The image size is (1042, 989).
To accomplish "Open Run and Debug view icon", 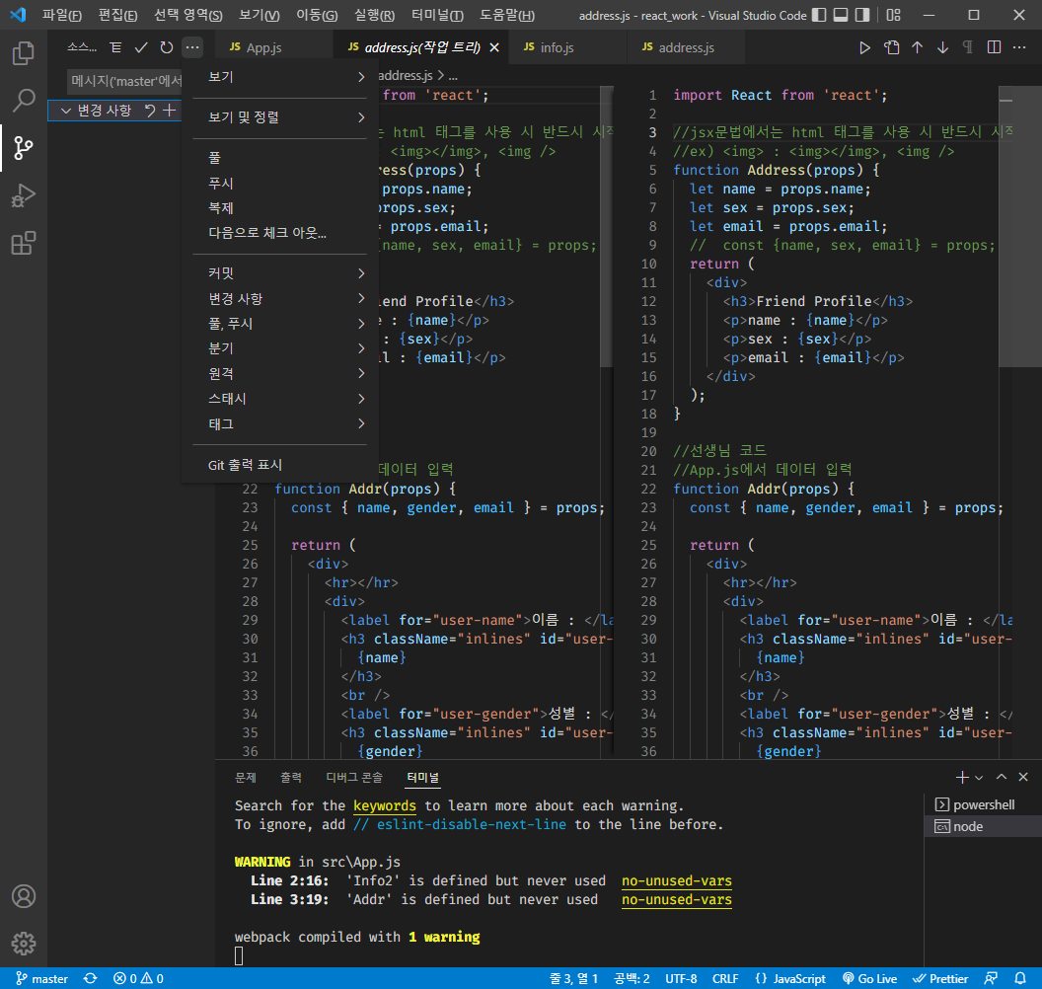I will (24, 195).
